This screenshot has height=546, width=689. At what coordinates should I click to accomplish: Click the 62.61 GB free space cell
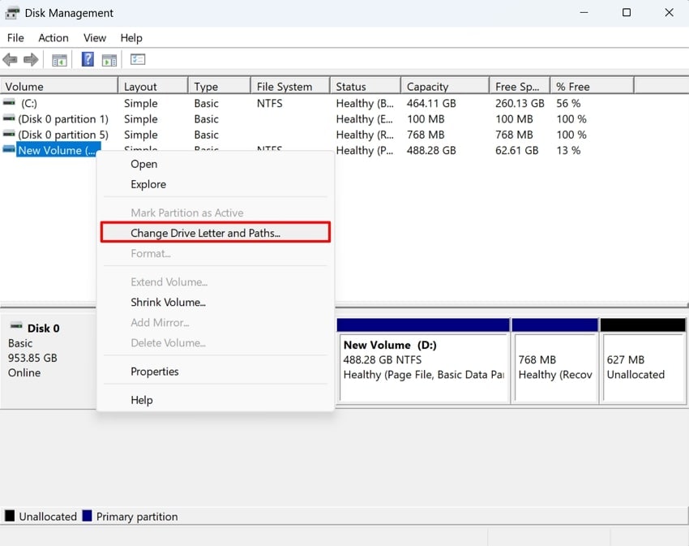pyautogui.click(x=516, y=150)
